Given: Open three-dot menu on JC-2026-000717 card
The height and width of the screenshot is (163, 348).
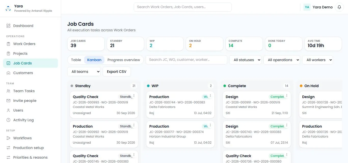Looking at the screenshot, I should (210, 125).
